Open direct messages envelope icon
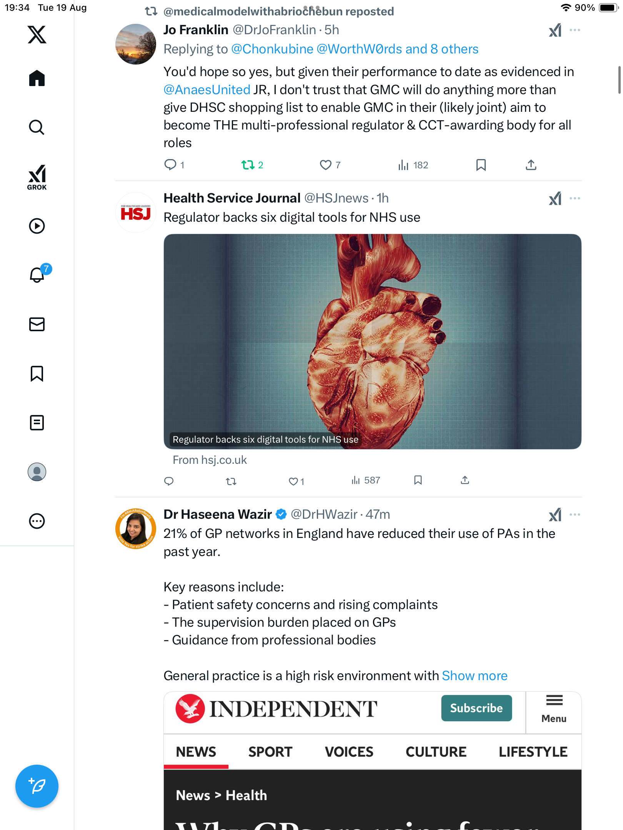Viewport: 623px width, 830px height. coord(37,324)
